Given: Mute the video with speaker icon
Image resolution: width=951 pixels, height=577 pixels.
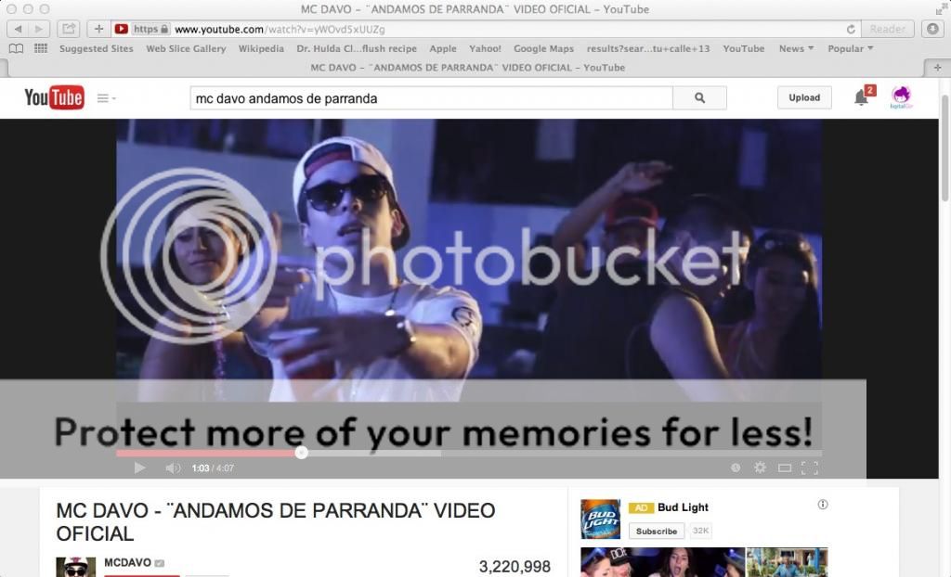Looking at the screenshot, I should 172,468.
